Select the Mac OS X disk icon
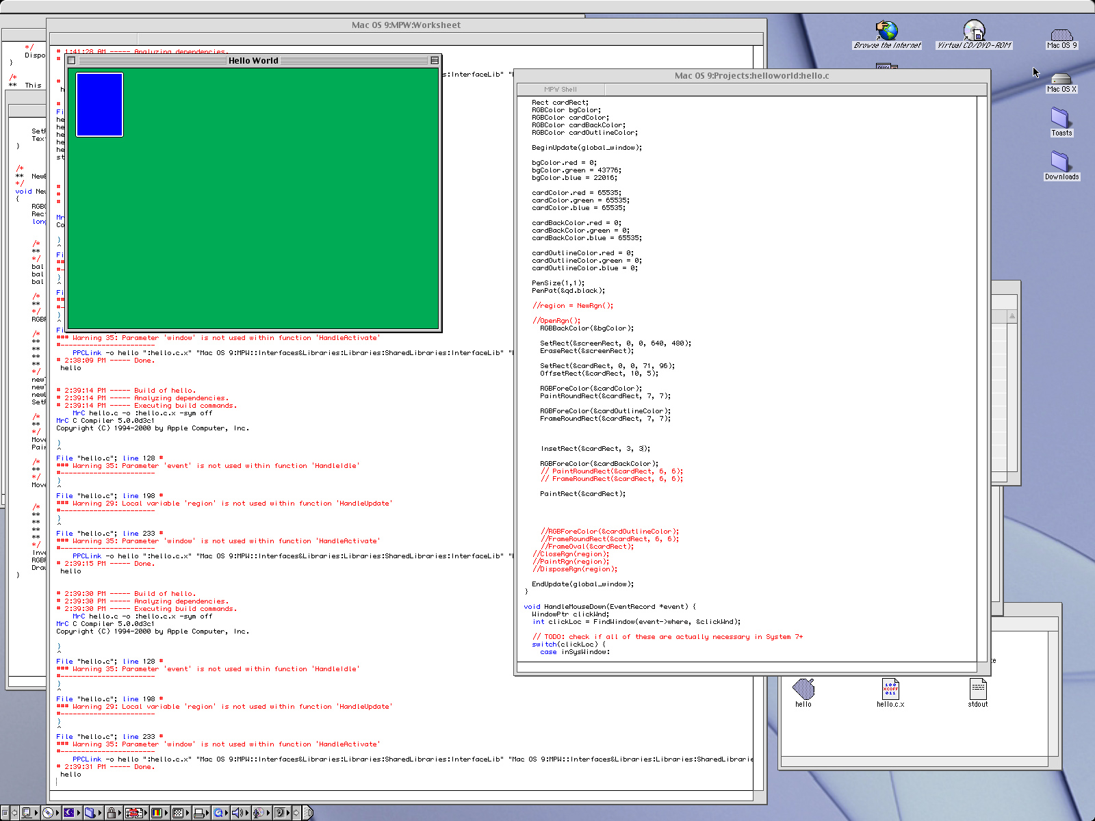 point(1061,82)
